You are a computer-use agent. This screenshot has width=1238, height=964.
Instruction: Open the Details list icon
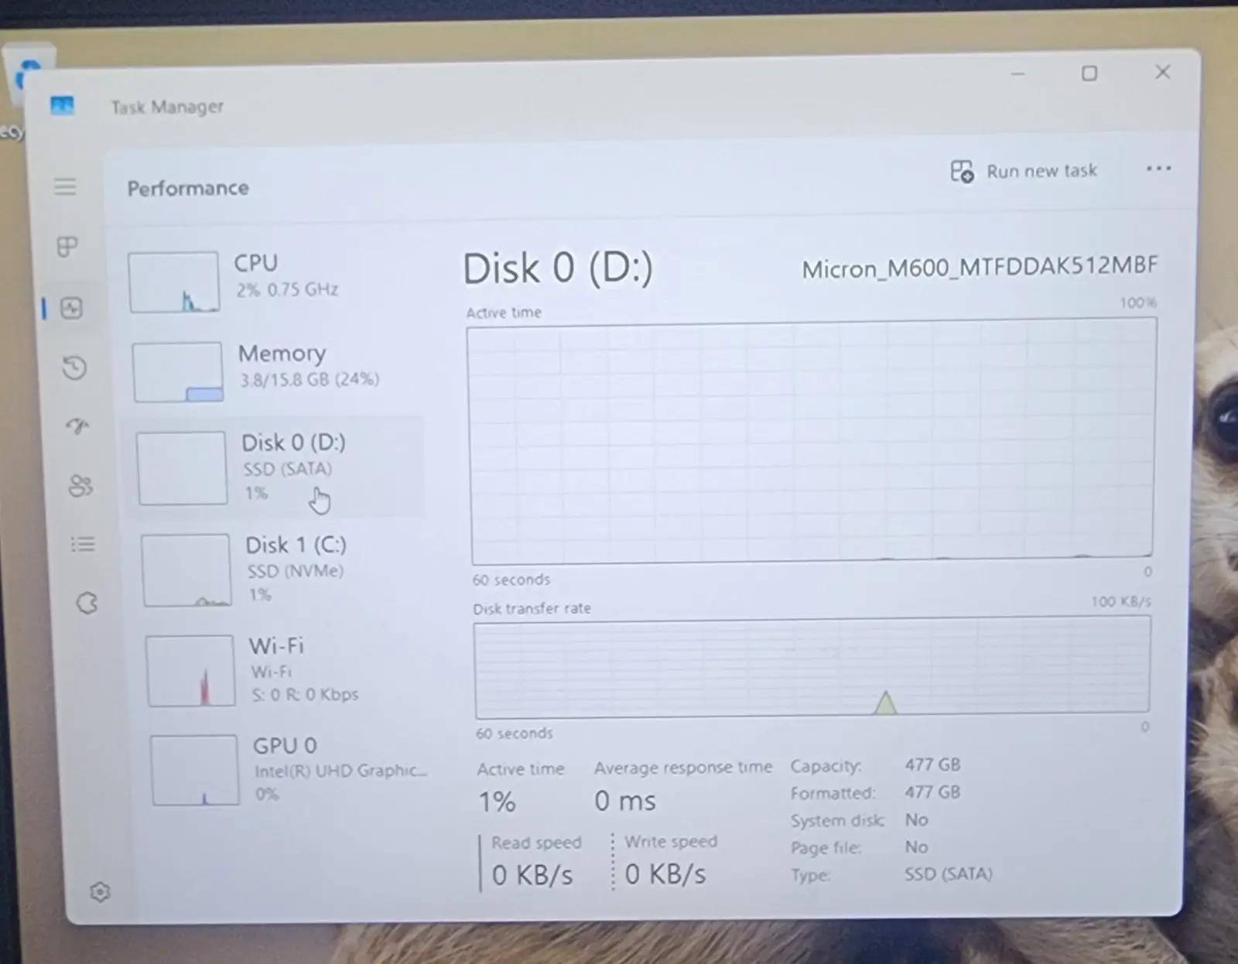click(83, 545)
